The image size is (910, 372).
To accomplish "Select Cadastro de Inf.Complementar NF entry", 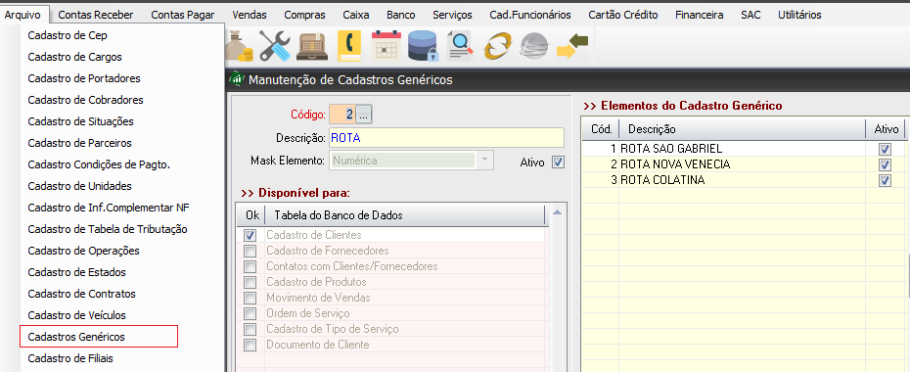I will [109, 208].
